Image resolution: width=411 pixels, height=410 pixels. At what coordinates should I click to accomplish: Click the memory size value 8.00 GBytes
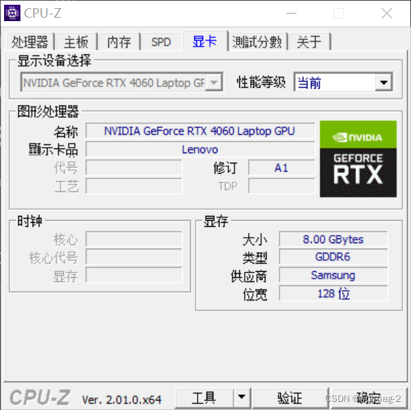point(333,239)
